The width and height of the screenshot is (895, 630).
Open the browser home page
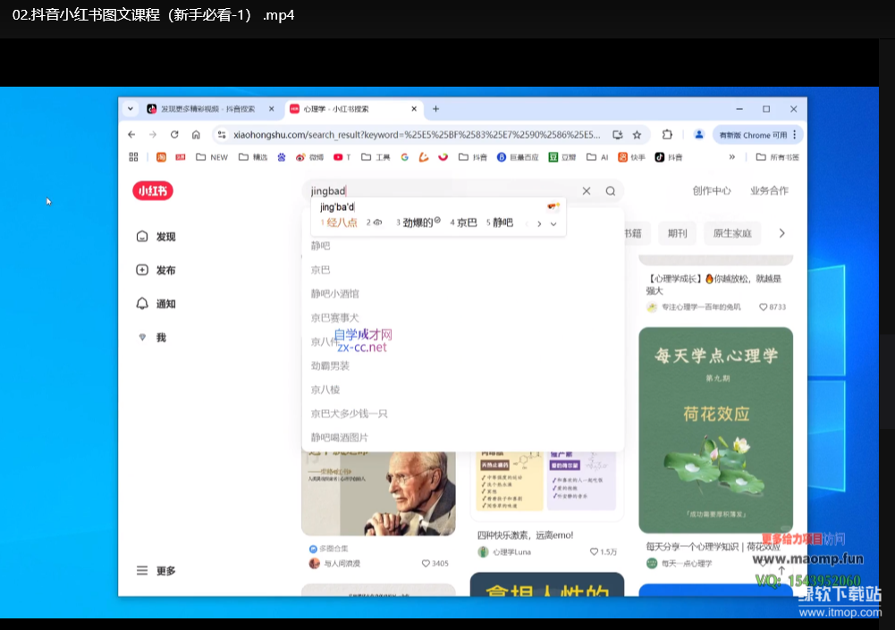(x=196, y=135)
